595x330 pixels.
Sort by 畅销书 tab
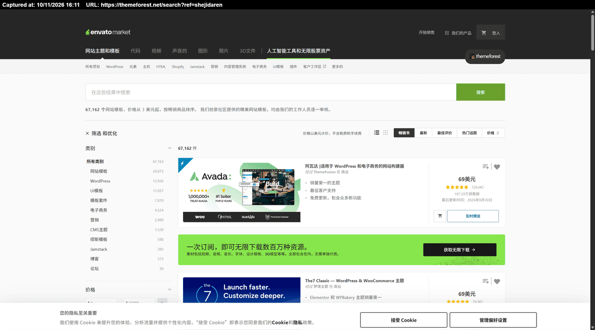point(404,133)
